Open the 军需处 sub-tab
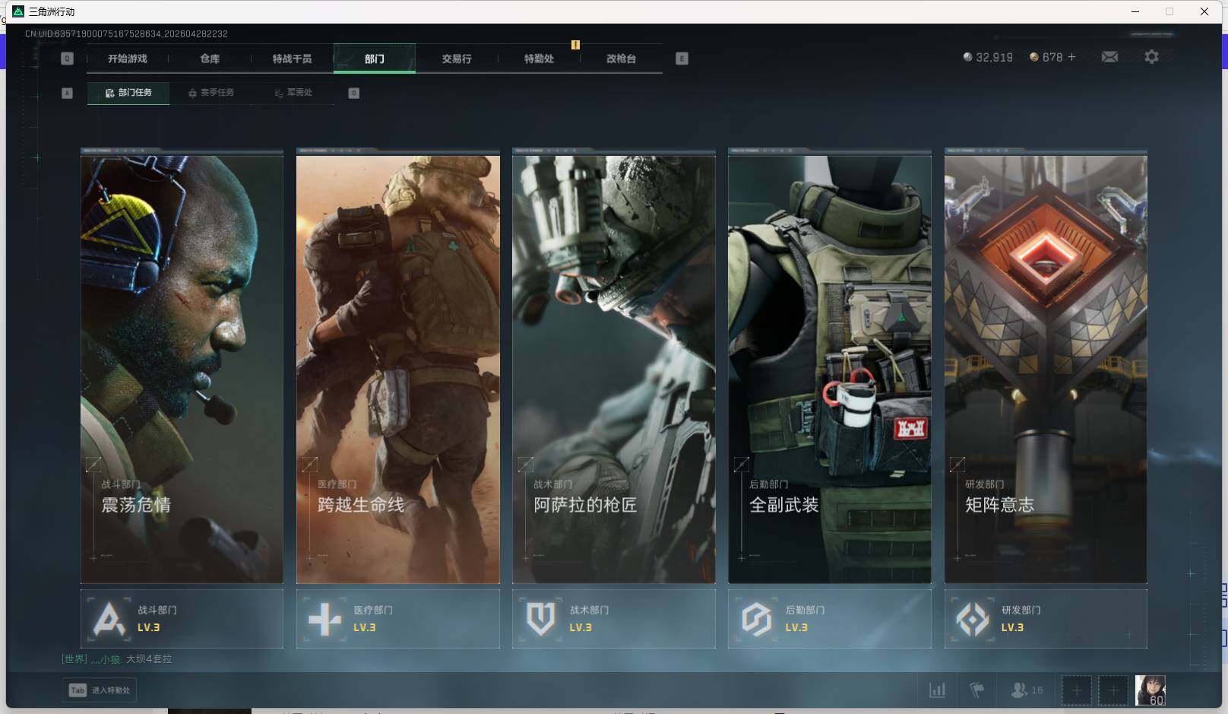This screenshot has height=714, width=1228. pos(293,93)
